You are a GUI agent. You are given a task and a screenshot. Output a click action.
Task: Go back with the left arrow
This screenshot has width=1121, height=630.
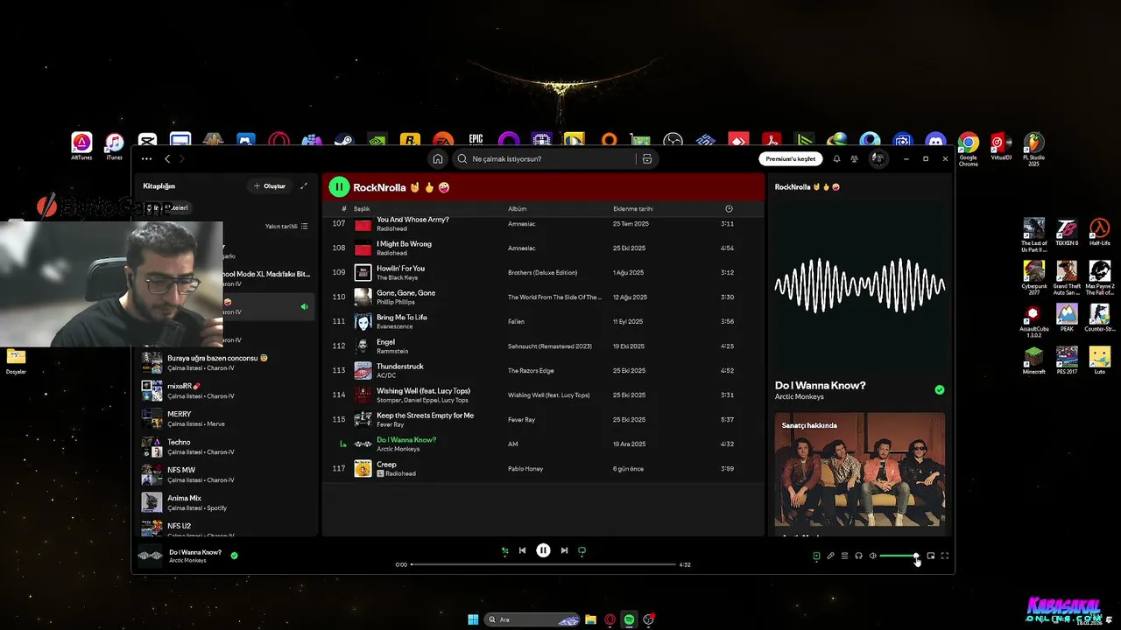pos(167,159)
